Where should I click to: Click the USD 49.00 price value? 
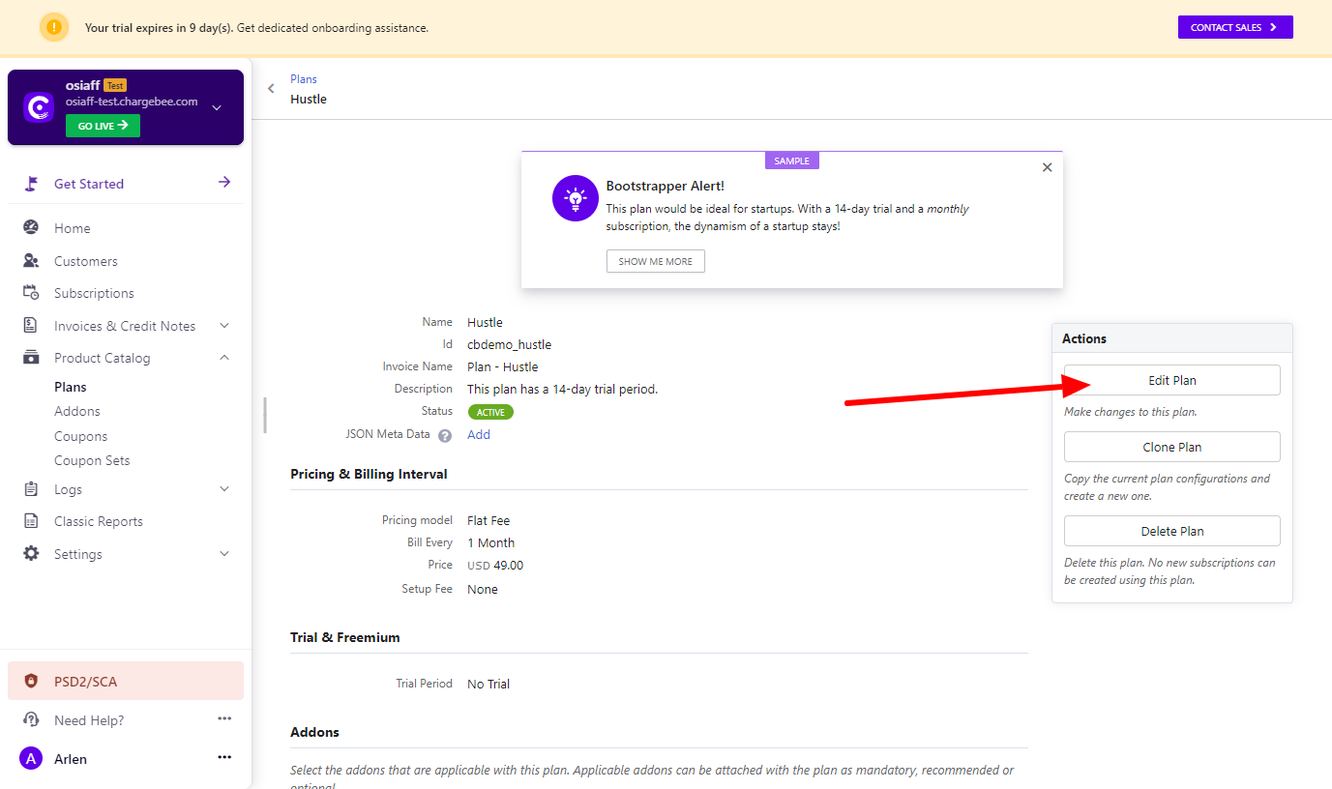495,565
